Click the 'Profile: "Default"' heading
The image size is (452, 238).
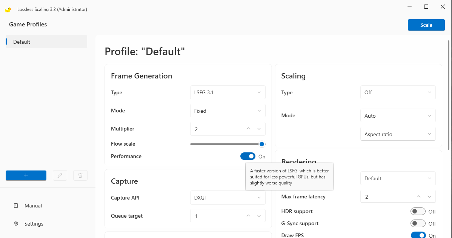(x=145, y=51)
